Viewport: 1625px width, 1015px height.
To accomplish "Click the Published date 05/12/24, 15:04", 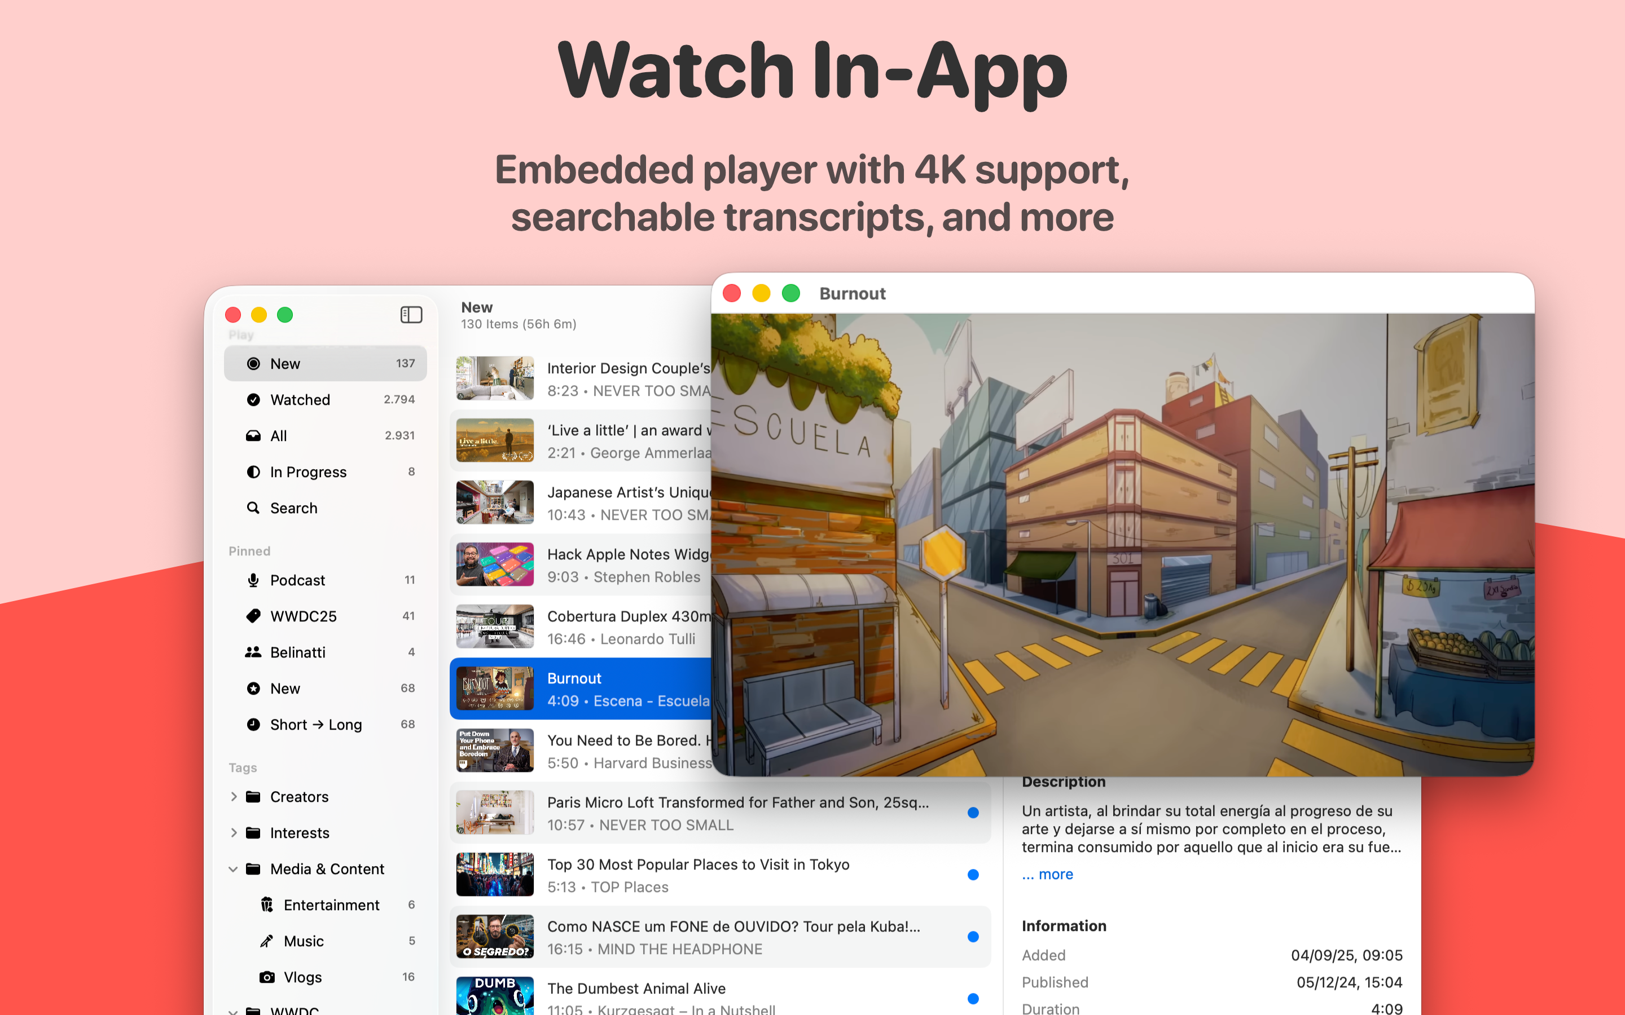I will pos(1349,983).
